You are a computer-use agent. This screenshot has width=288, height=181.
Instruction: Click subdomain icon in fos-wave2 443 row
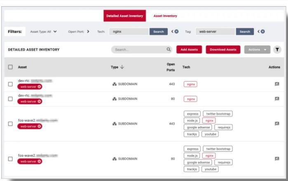click(x=115, y=124)
